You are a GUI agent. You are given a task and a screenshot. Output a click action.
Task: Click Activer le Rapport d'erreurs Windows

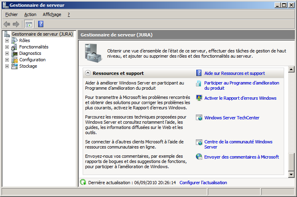coord(240,98)
